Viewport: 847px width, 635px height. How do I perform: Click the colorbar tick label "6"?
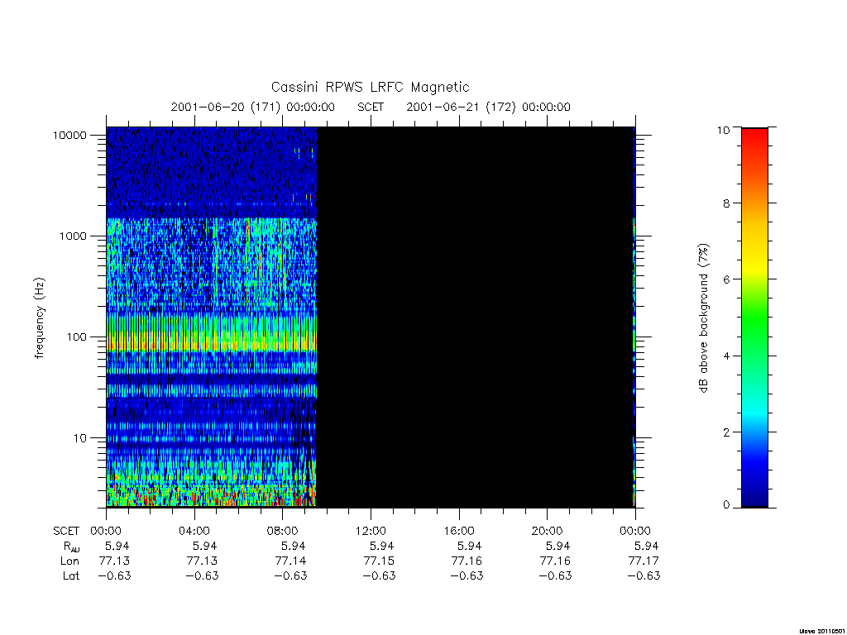[x=726, y=279]
